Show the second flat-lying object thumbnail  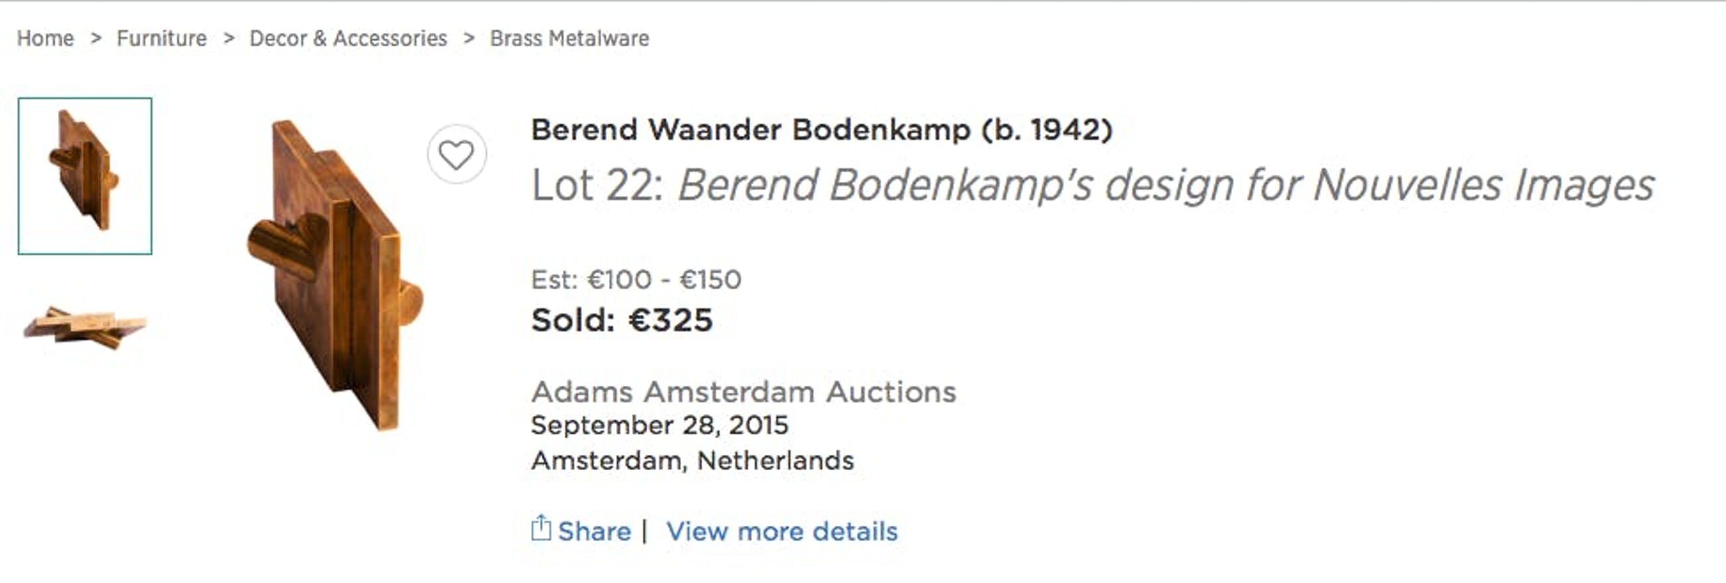coord(85,327)
